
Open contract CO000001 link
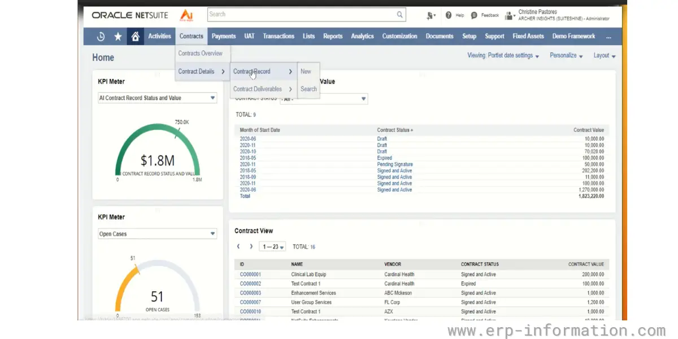click(250, 275)
